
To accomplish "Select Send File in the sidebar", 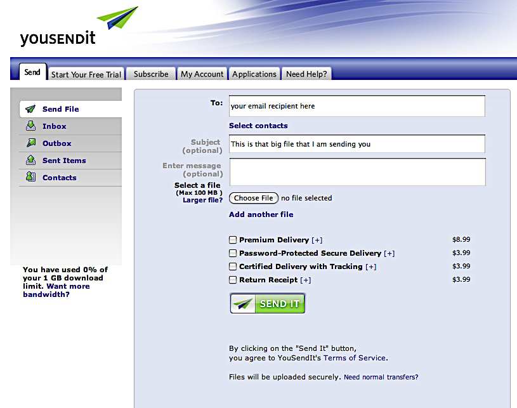I will 70,109.
